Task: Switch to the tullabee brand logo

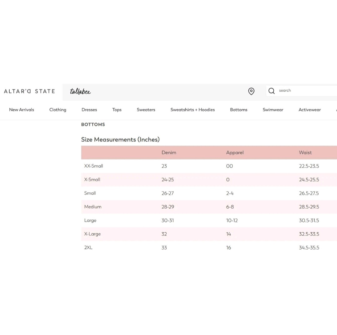Action: [x=80, y=91]
